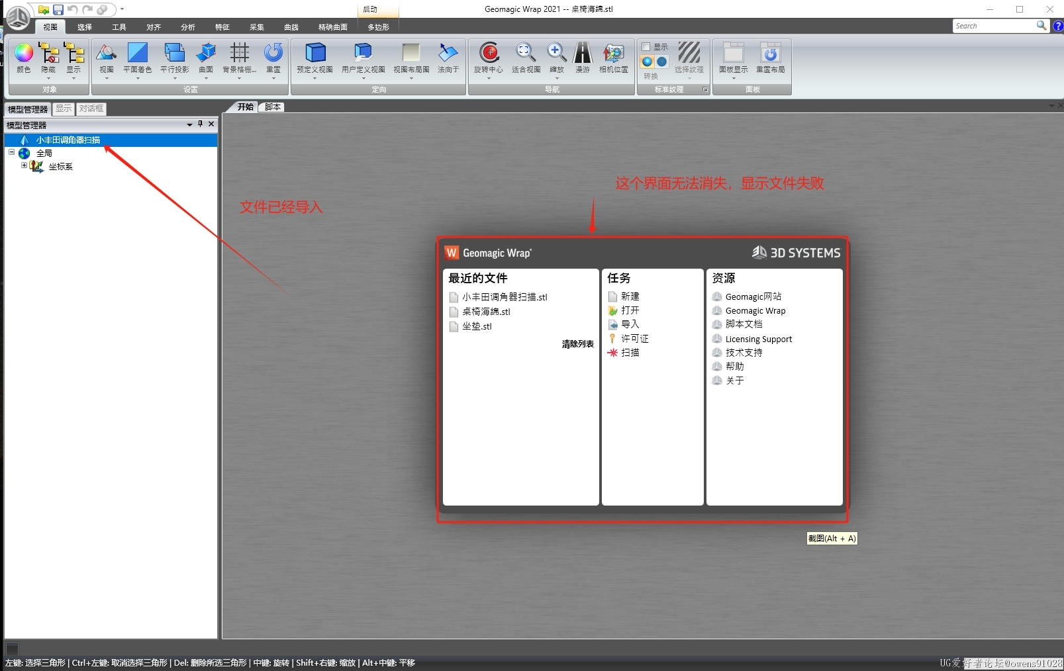Screen dimensions: 1064x671
Task: Click the 旋转中心 rotation center icon
Action: point(489,53)
